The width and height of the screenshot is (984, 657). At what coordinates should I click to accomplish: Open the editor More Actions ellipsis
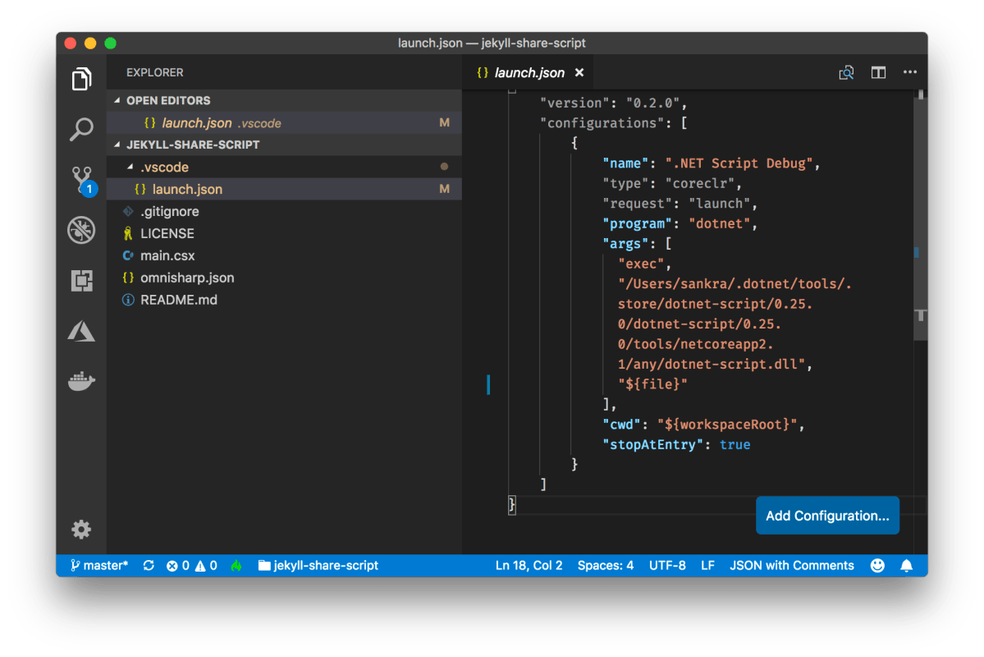pyautogui.click(x=910, y=72)
